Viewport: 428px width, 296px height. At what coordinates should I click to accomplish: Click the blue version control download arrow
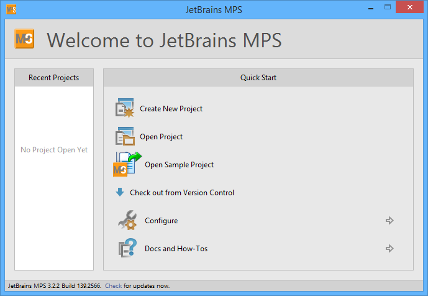pos(120,193)
